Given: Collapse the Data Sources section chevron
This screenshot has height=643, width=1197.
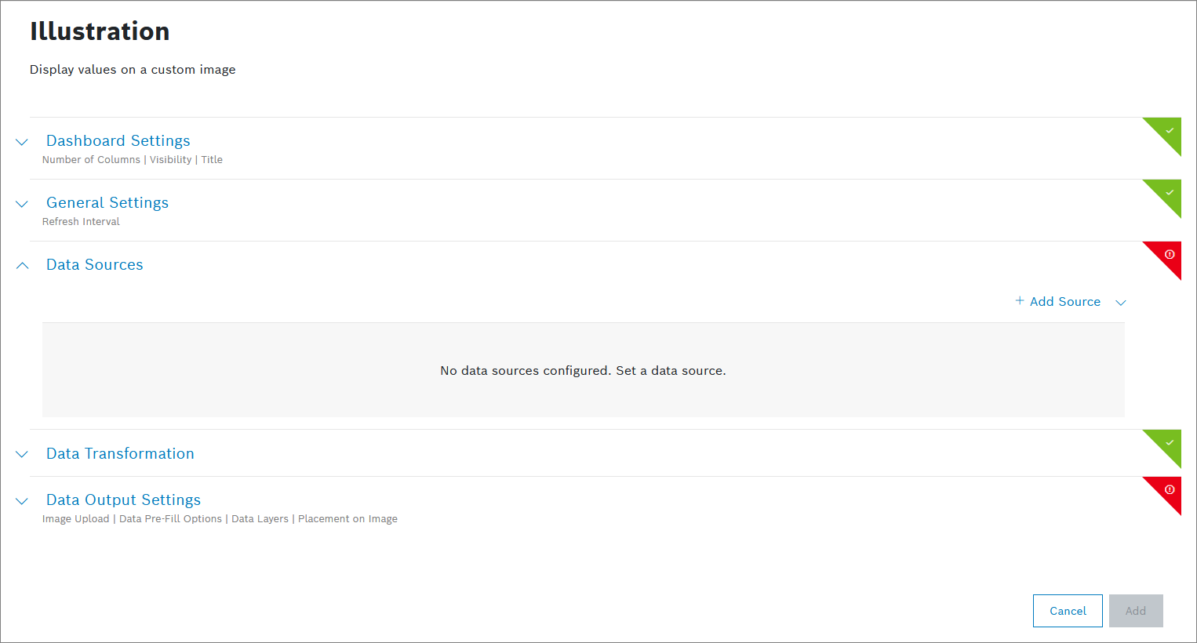Looking at the screenshot, I should (22, 266).
